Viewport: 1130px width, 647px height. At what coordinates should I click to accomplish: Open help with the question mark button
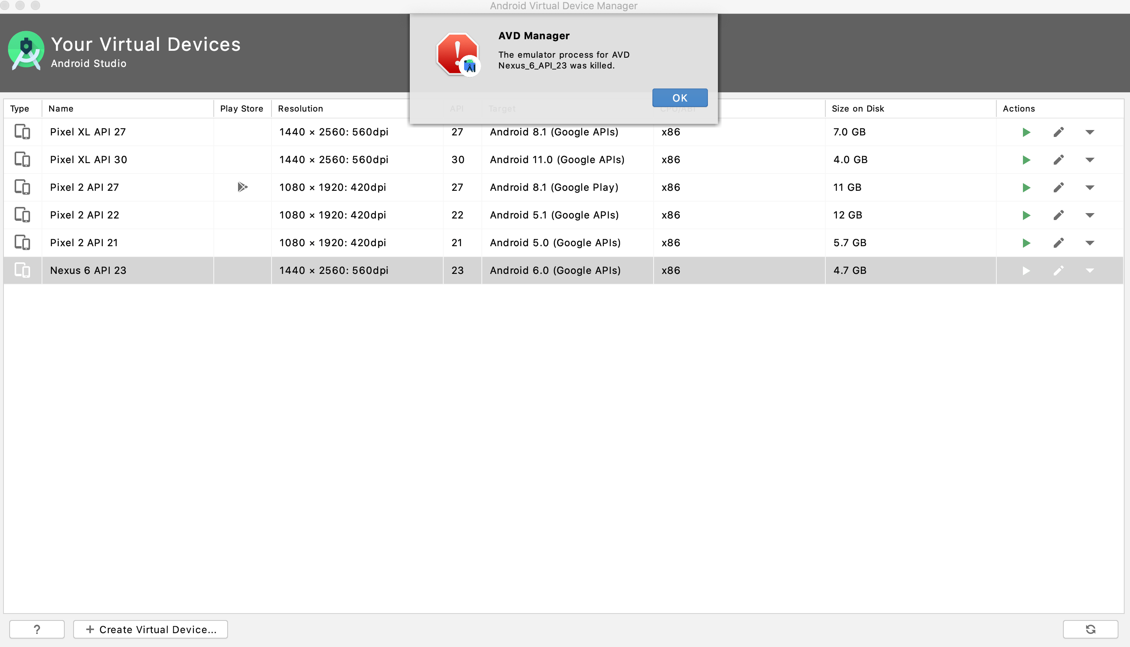pyautogui.click(x=37, y=629)
